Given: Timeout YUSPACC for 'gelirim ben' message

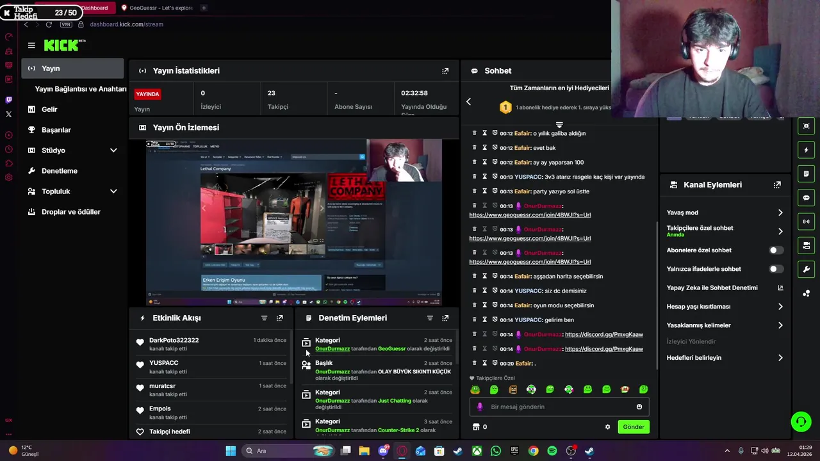Looking at the screenshot, I should point(485,319).
